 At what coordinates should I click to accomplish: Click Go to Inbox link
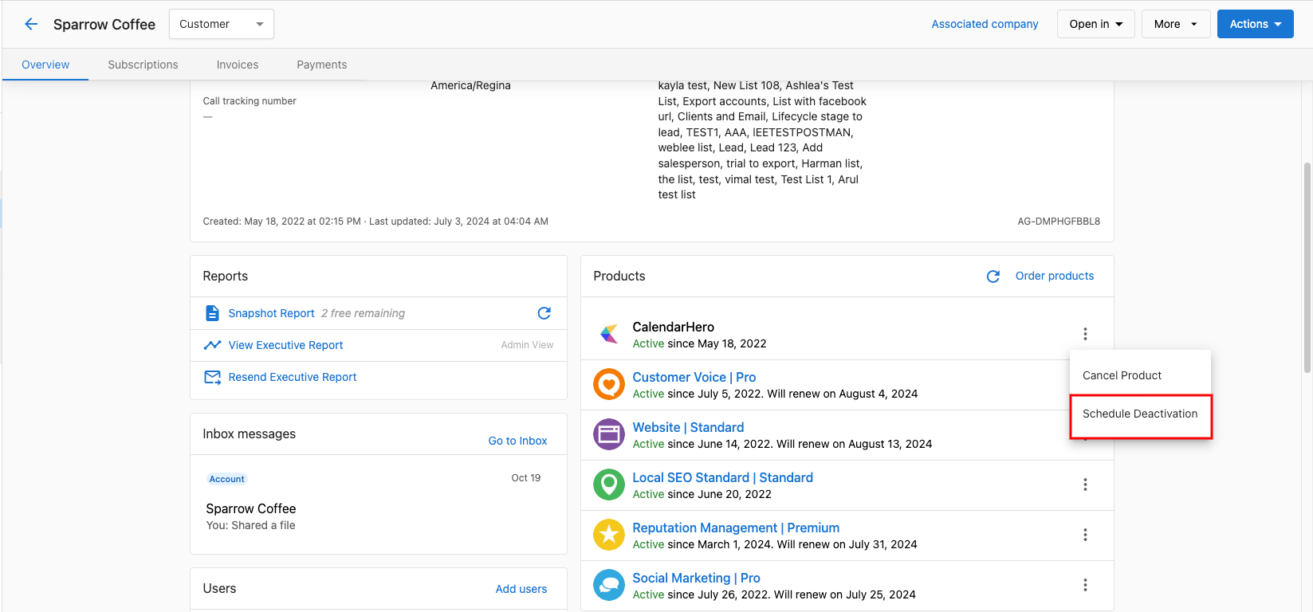[517, 441]
